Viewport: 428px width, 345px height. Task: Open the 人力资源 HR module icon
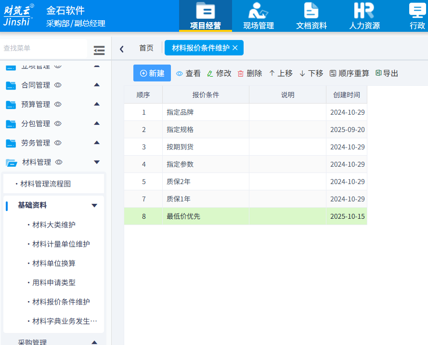364,11
